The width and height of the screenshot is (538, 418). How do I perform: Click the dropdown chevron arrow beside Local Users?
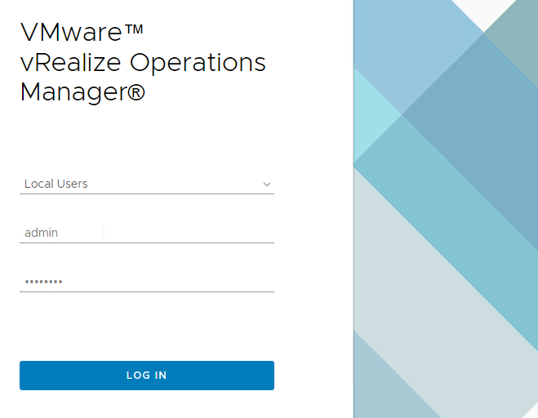click(267, 185)
